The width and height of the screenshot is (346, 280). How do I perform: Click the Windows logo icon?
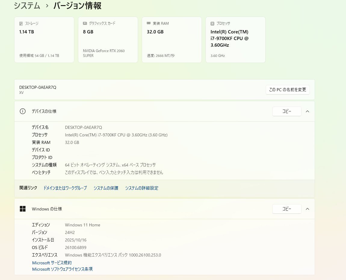[x=23, y=209]
